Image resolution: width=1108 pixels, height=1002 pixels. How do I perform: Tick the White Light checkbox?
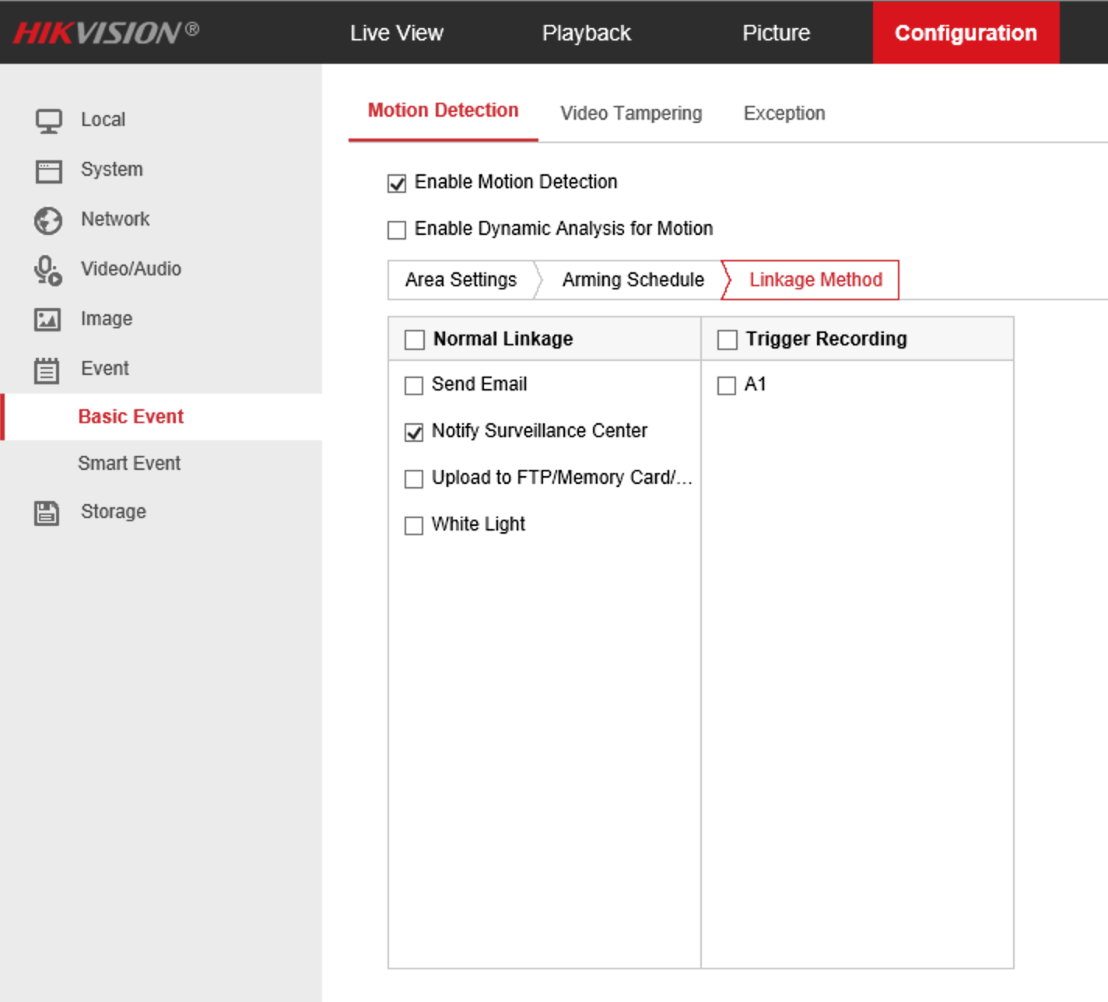pyautogui.click(x=414, y=526)
